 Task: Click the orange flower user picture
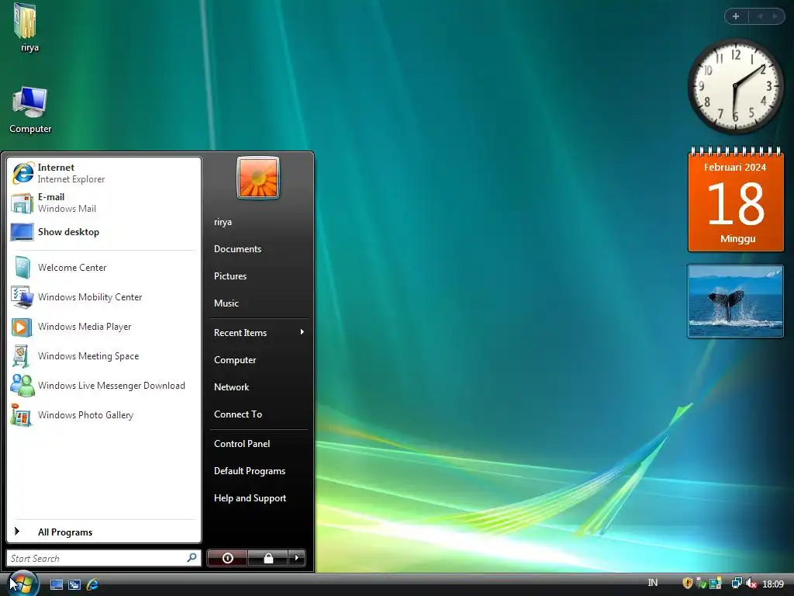tap(258, 178)
